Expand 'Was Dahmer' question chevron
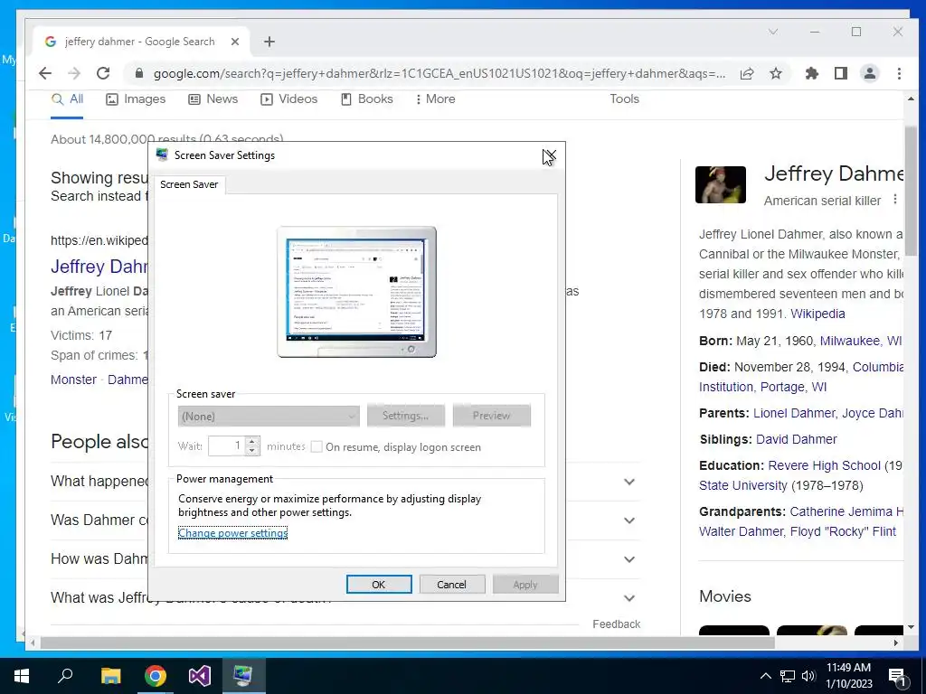 [x=629, y=520]
